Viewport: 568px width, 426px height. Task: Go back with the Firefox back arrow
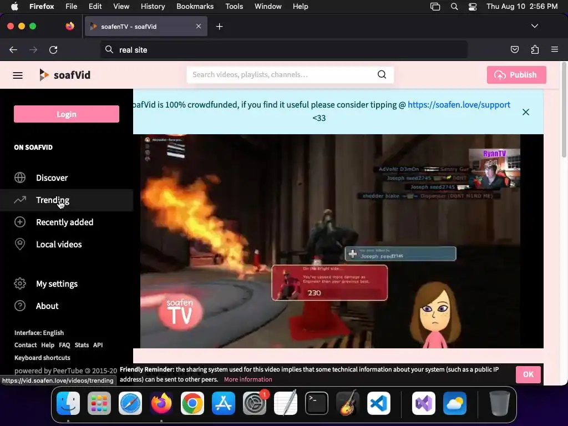[13, 50]
